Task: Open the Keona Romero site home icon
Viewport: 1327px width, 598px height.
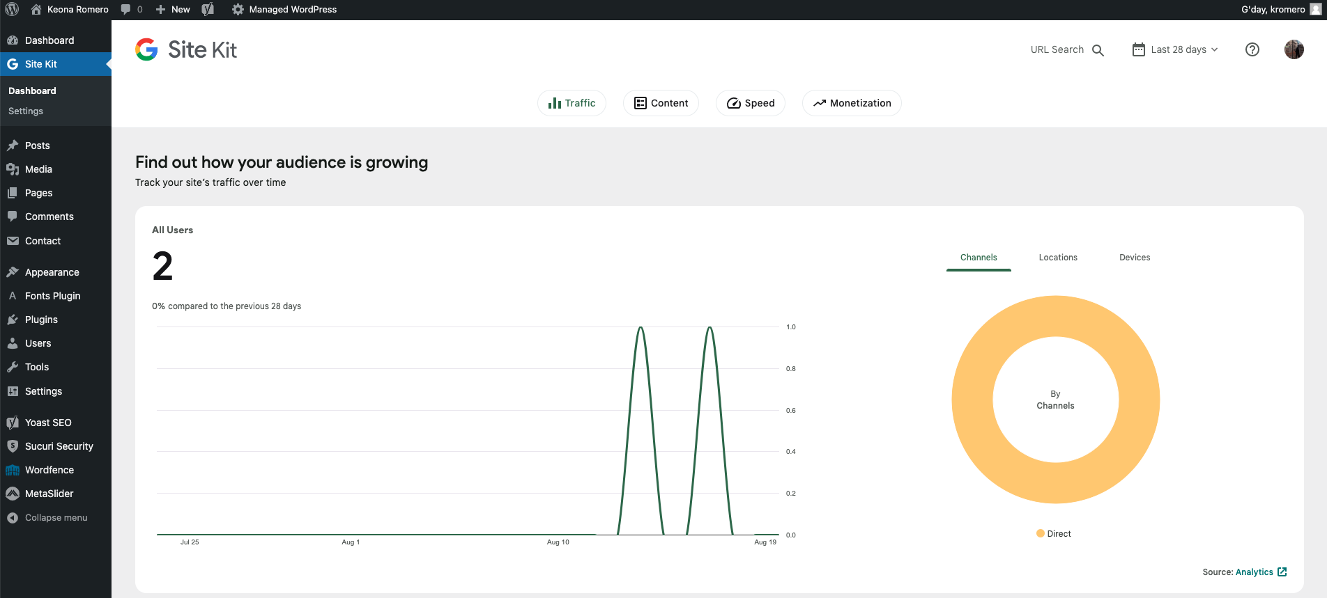Action: (x=37, y=10)
